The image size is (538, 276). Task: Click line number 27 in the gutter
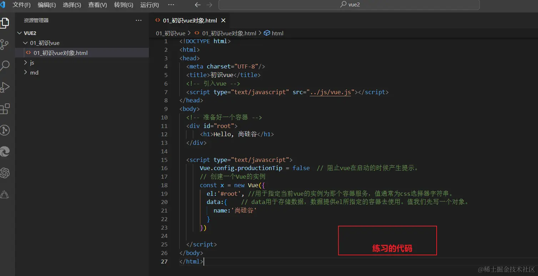[164, 261]
